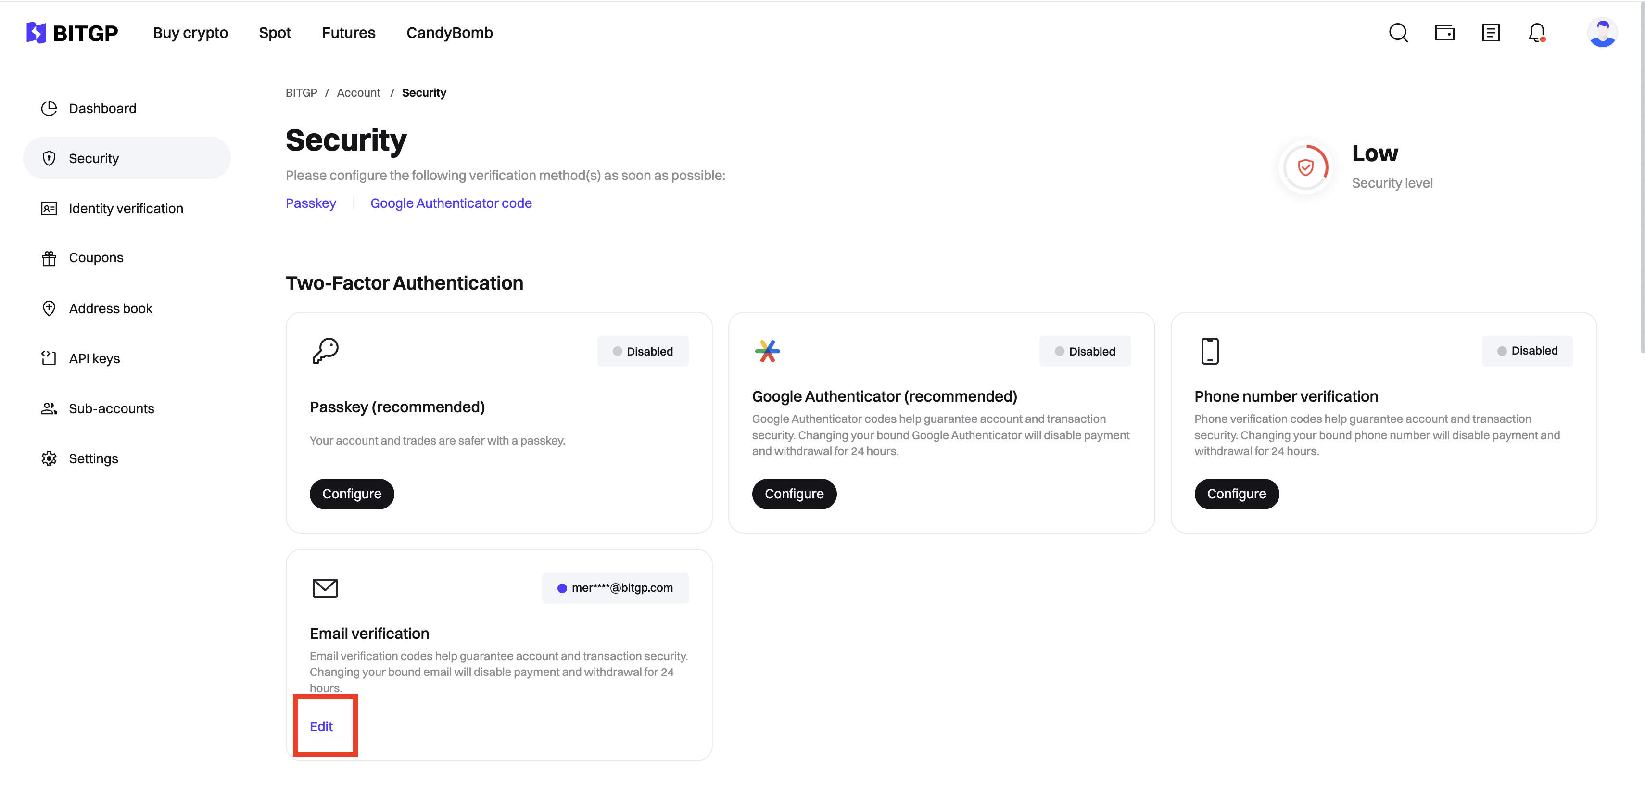Click 'Passkey (recommended)' title
Viewport: 1645px width, 788px height.
point(397,407)
